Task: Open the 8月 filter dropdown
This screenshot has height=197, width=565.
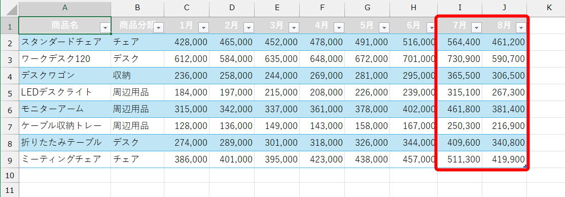Action: pos(521,27)
